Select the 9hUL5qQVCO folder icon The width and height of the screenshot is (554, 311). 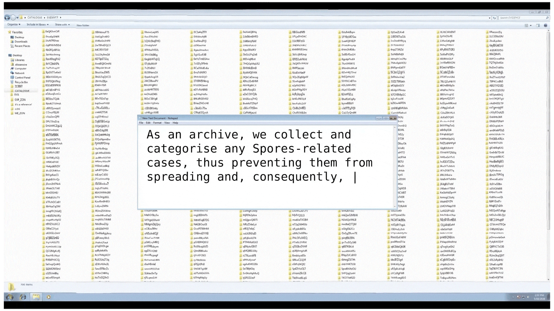[93, 77]
